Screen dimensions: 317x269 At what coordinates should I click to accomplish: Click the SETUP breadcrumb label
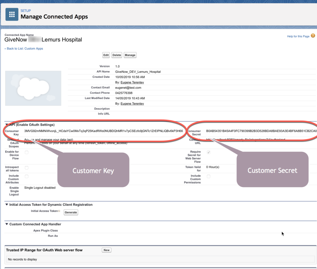[26, 11]
